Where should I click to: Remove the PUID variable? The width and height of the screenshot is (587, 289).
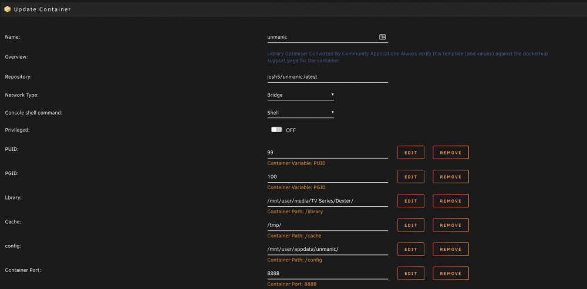[x=451, y=153]
